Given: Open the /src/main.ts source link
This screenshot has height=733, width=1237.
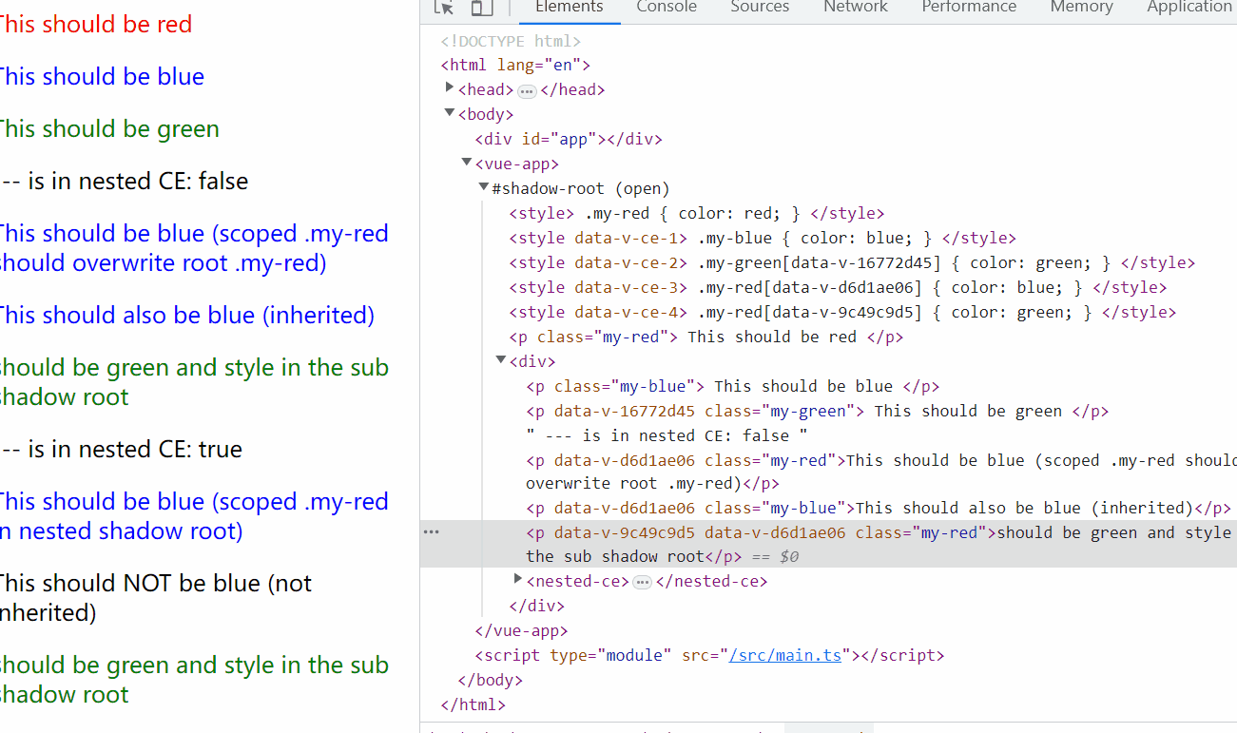Looking at the screenshot, I should tap(785, 654).
